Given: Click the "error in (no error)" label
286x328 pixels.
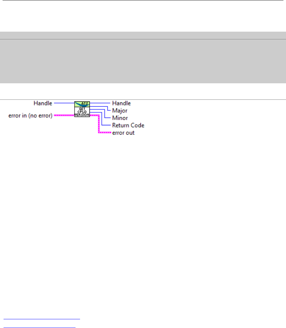Looking at the screenshot, I should [30, 116].
